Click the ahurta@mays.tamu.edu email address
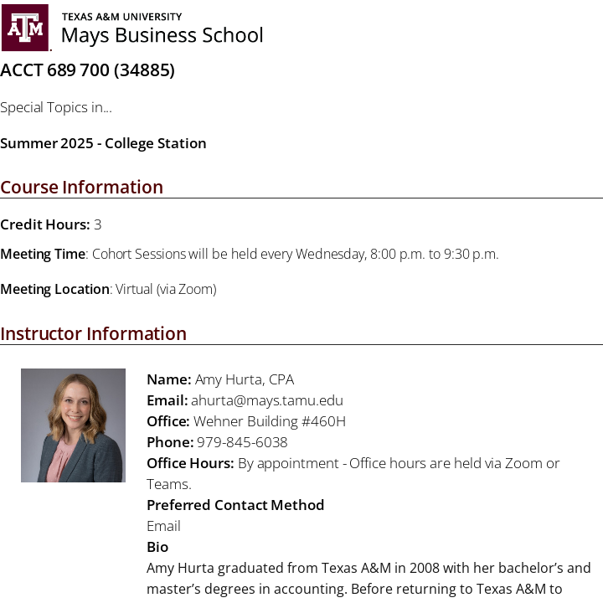 pyautogui.click(x=267, y=400)
